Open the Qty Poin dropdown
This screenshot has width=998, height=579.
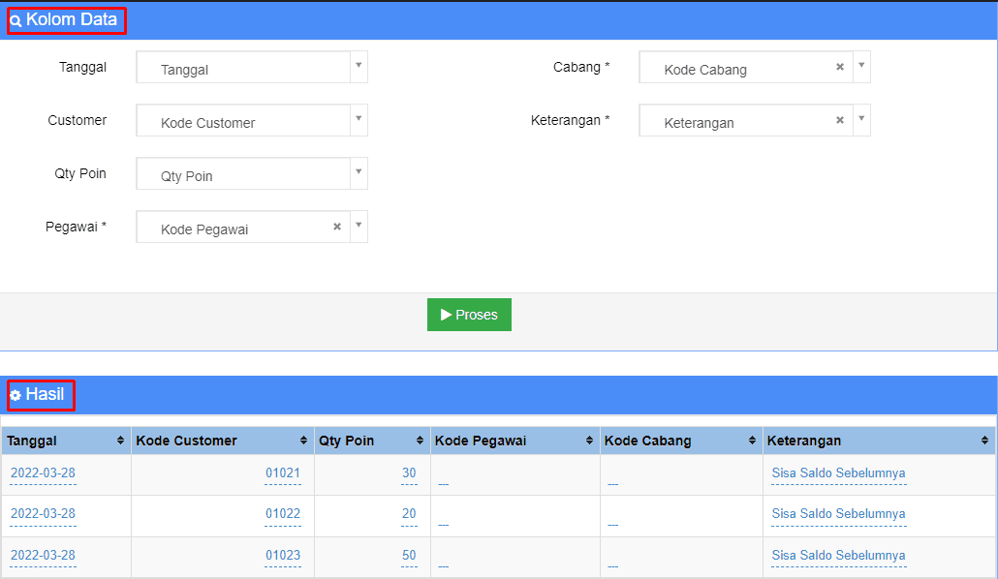pyautogui.click(x=359, y=172)
